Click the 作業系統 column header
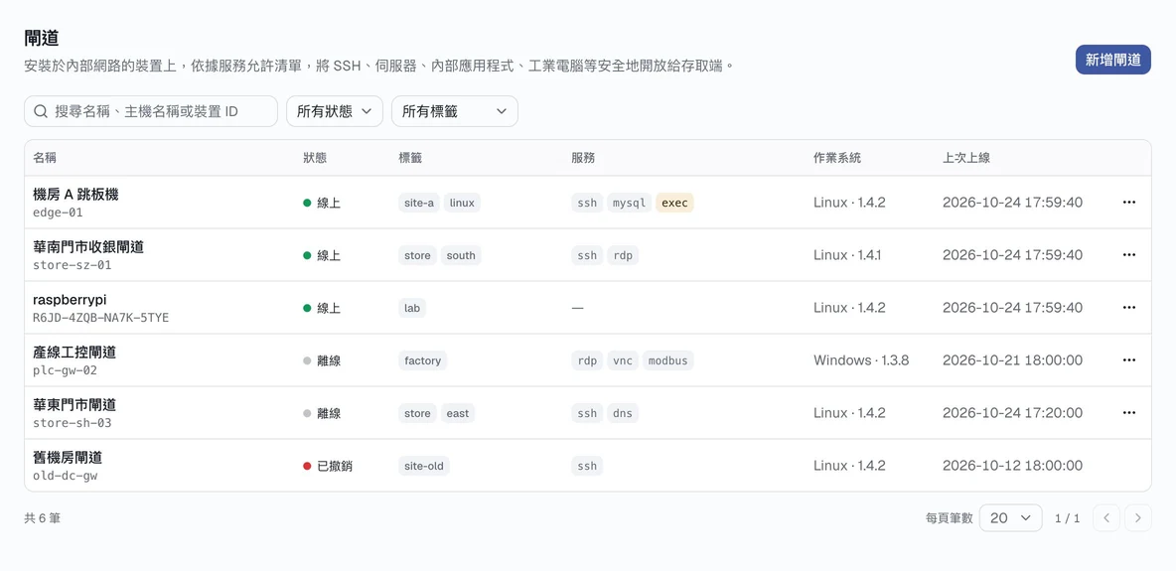 (x=837, y=158)
